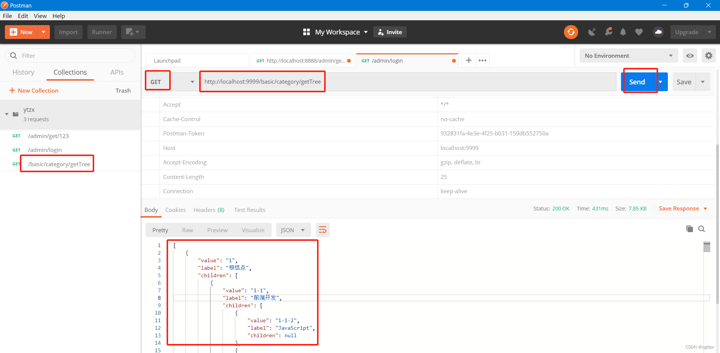The width and height of the screenshot is (720, 353).
Task: Click the Save button
Action: (x=684, y=82)
